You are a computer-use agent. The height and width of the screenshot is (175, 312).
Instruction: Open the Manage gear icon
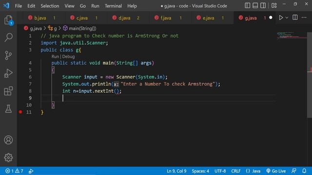(8, 157)
